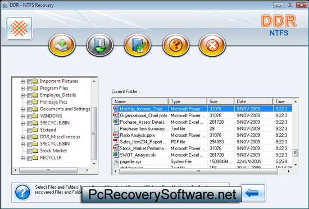The image size is (309, 209).
Task: Expand the Program Files tree node
Action: click(x=22, y=89)
